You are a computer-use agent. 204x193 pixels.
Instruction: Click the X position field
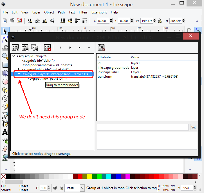(104, 21)
